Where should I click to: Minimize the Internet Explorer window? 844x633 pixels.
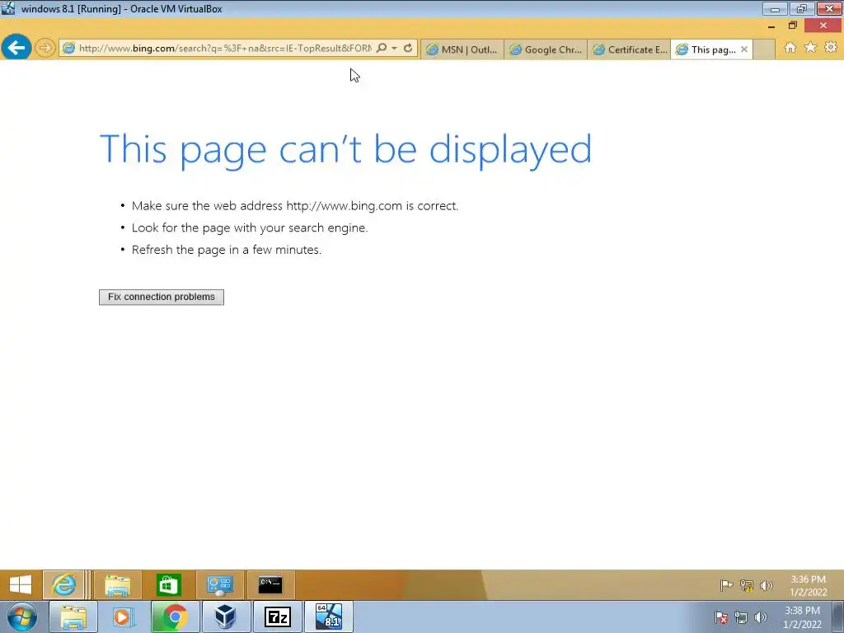pos(771,26)
